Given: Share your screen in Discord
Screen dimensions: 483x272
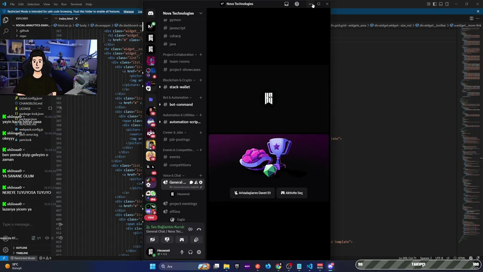Looking at the screenshot, I should point(167,240).
